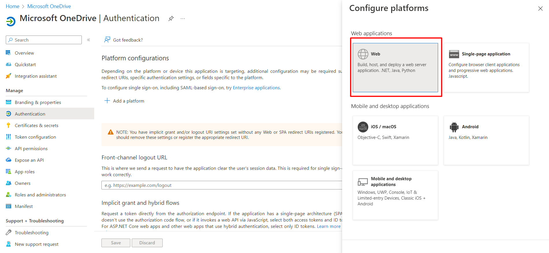The width and height of the screenshot is (549, 253).
Task: Open the Enterprise applications link
Action: point(256,88)
